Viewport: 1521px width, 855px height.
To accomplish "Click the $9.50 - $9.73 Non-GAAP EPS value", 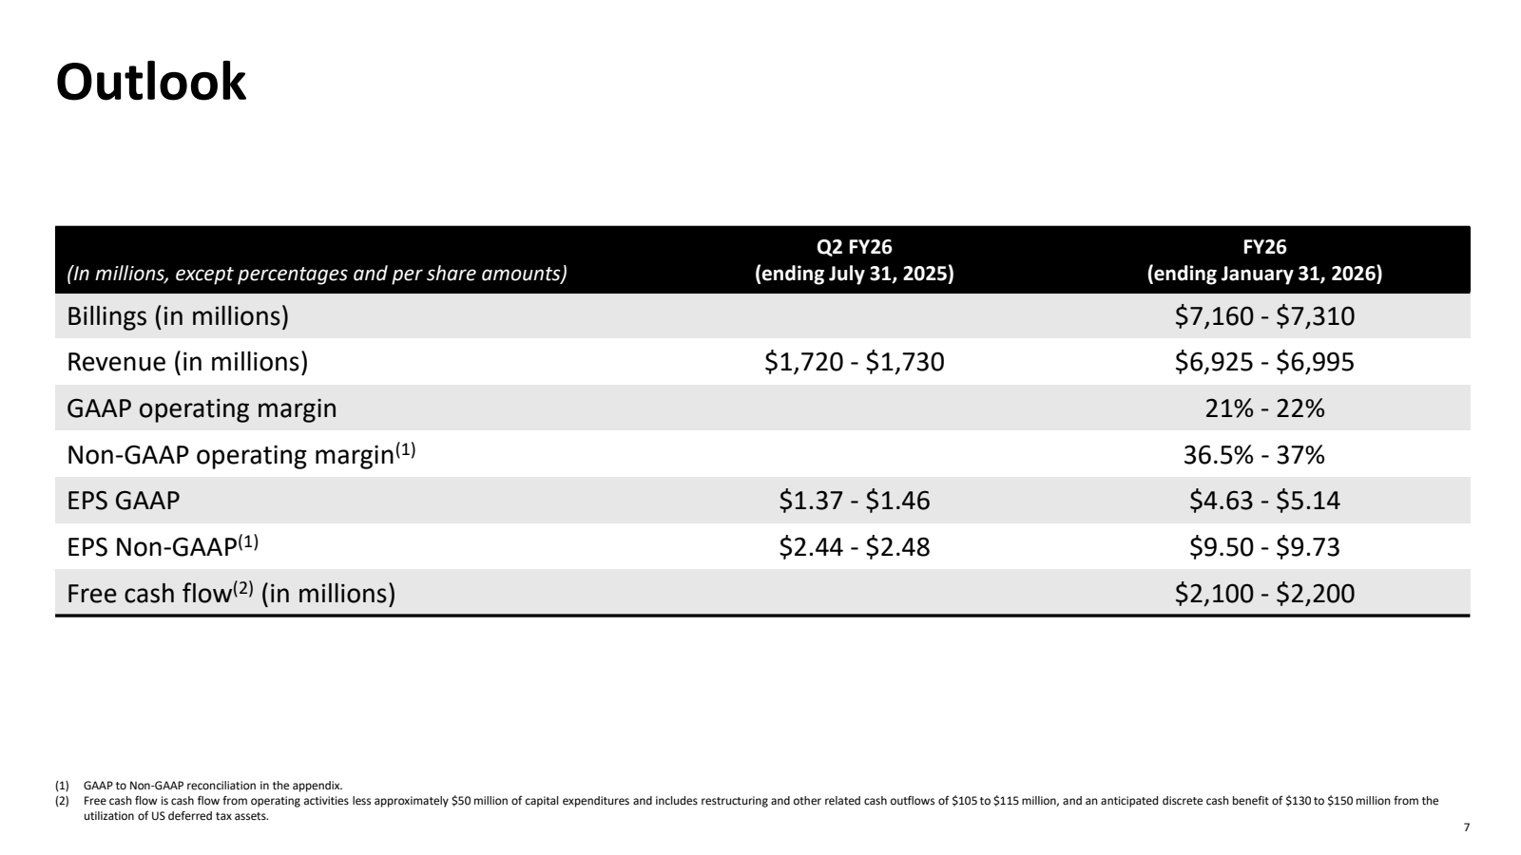I will [x=1264, y=547].
